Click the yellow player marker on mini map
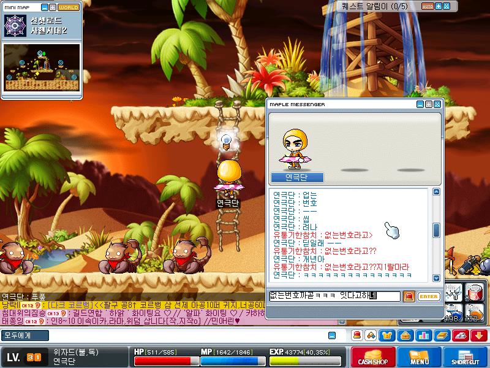 pyautogui.click(x=37, y=74)
